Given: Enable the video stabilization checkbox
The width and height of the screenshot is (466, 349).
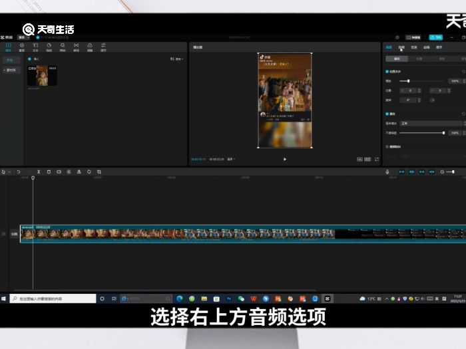Looking at the screenshot, I should point(387,147).
